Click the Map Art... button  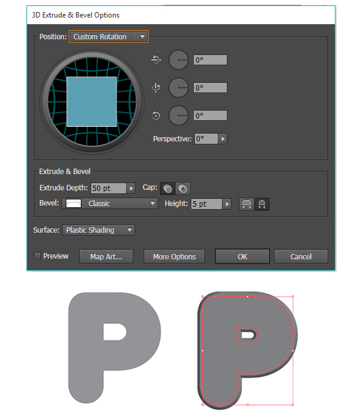coord(106,256)
